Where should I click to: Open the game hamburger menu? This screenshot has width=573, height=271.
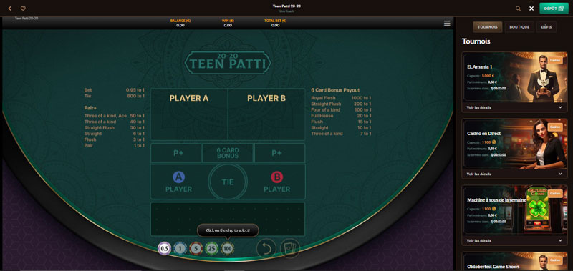[x=447, y=24]
